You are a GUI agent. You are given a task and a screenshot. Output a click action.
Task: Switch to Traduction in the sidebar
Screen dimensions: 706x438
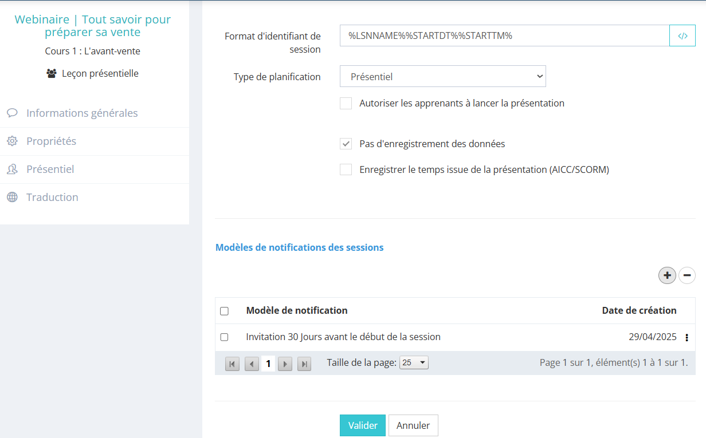(x=52, y=197)
